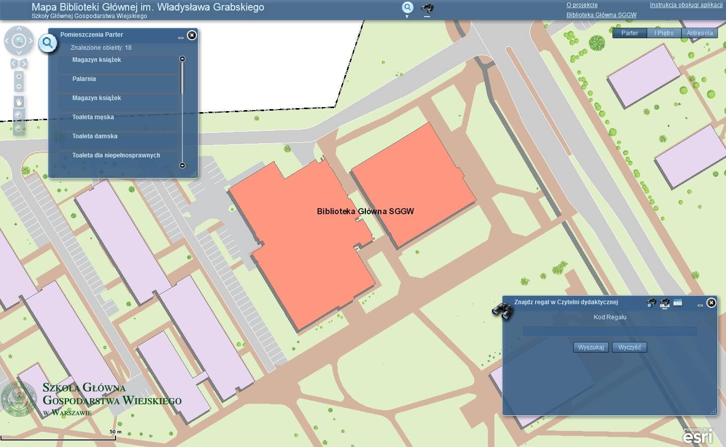Click the results list scrollbar thumb
Viewport: 726px width, 447px height.
[182, 78]
